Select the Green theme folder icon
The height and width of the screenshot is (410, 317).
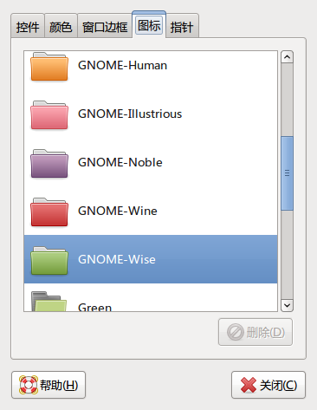[x=49, y=301]
